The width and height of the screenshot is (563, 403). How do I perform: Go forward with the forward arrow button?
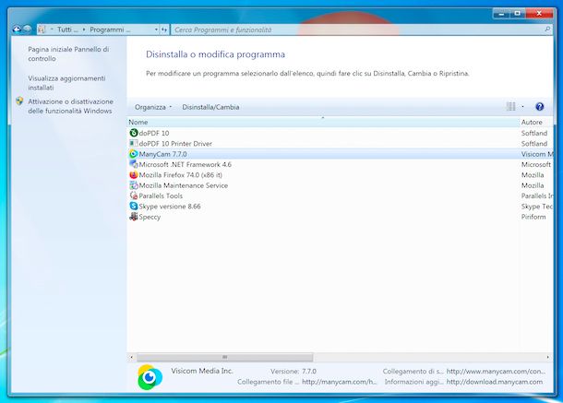click(27, 30)
